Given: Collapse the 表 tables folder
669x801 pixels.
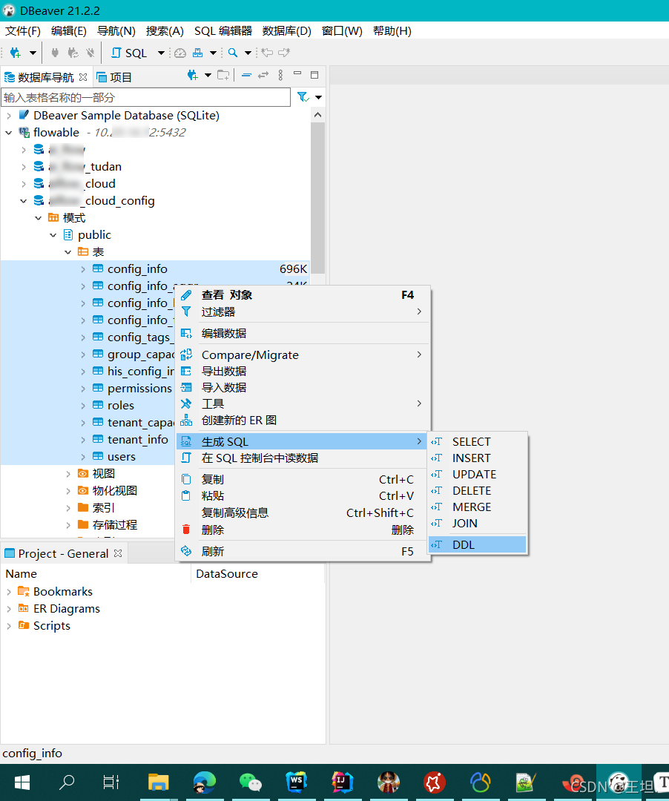Looking at the screenshot, I should coord(68,252).
